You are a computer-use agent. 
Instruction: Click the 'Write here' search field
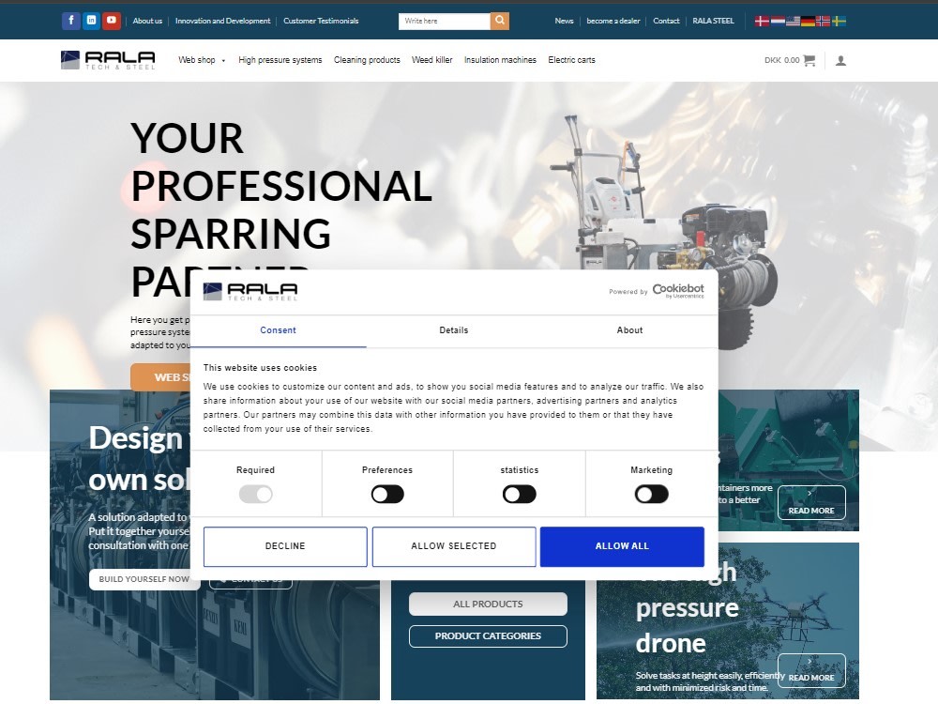pos(445,21)
